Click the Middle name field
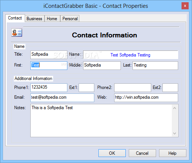This screenshot has height=163, width=192. [x=102, y=65]
